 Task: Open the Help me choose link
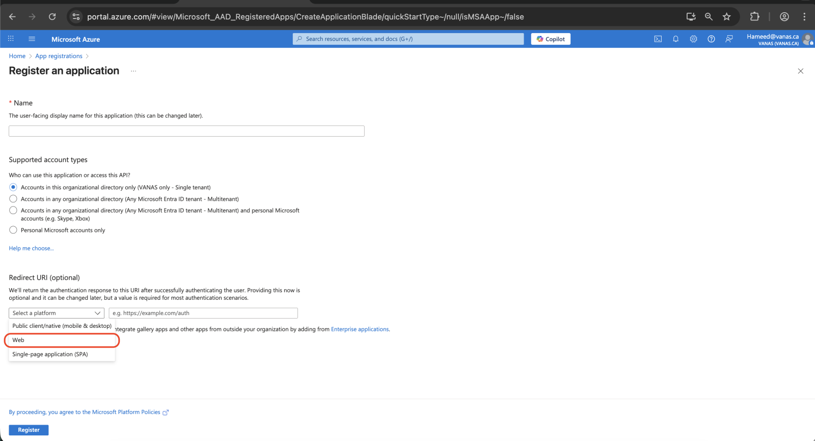click(31, 248)
